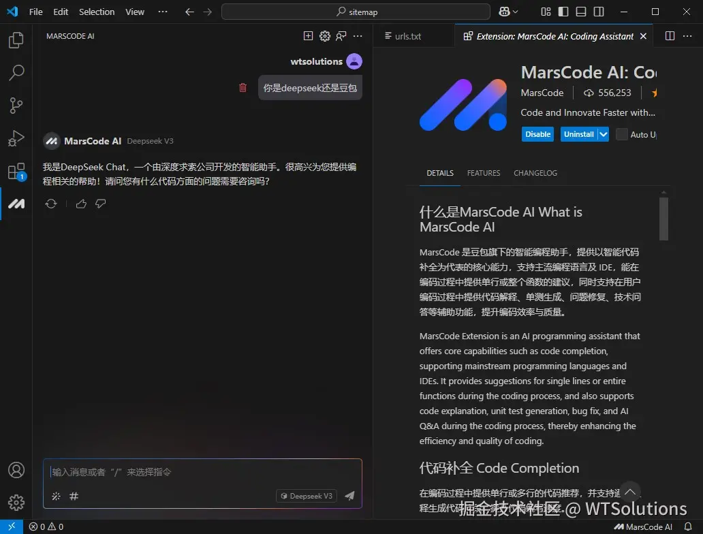Open the MarsCode AI feedback icon

coord(341,35)
